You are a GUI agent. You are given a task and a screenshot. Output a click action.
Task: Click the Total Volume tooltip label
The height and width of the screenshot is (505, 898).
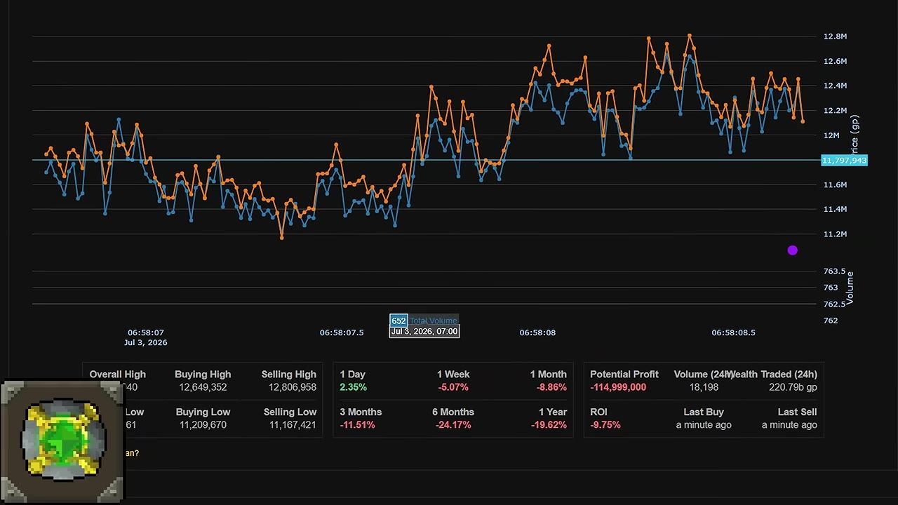coord(433,321)
